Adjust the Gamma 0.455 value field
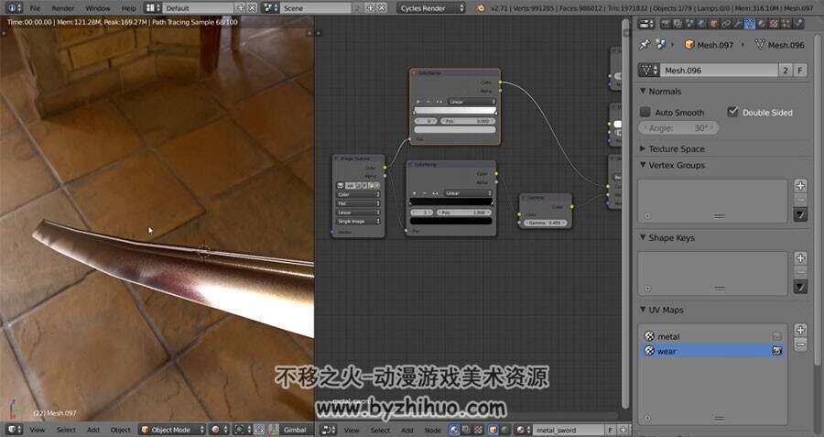This screenshot has width=824, height=437. click(x=546, y=223)
